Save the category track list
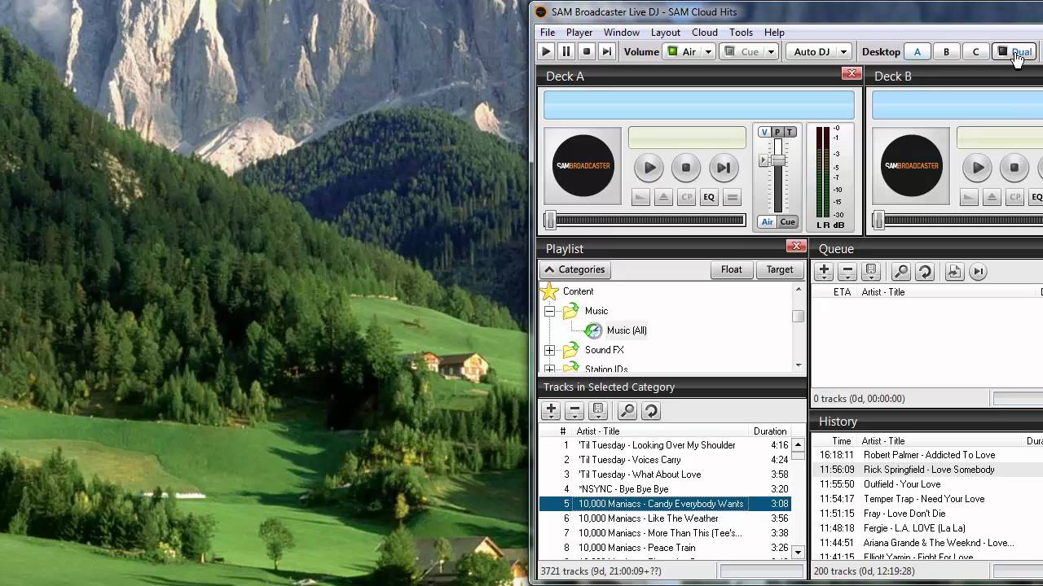1043x586 pixels. click(x=598, y=411)
